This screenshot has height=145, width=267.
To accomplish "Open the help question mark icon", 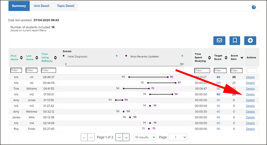I will click(x=254, y=7).
